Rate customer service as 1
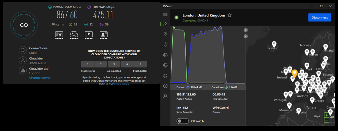 [x=88, y=64]
